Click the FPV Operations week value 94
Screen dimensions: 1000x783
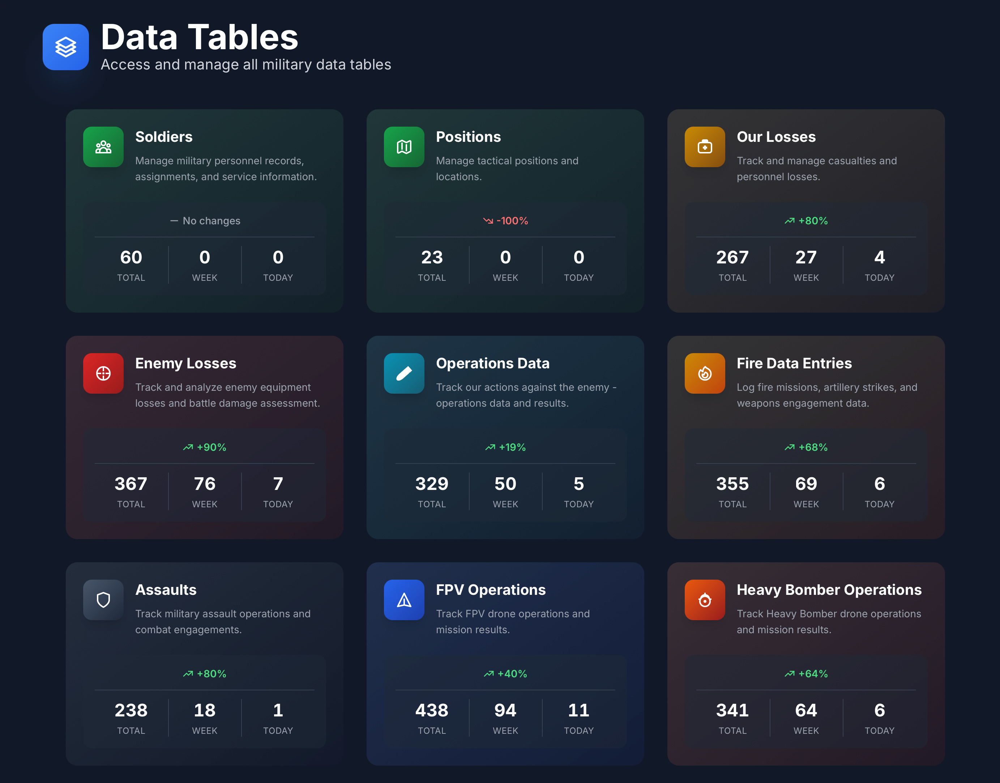(505, 710)
